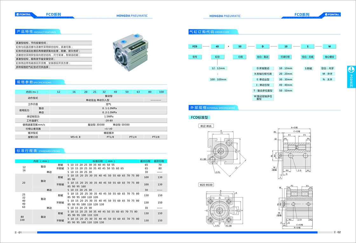Viewport: 356px width, 243px height.
Task: Click the order code box labeled D
Action: coord(263,46)
